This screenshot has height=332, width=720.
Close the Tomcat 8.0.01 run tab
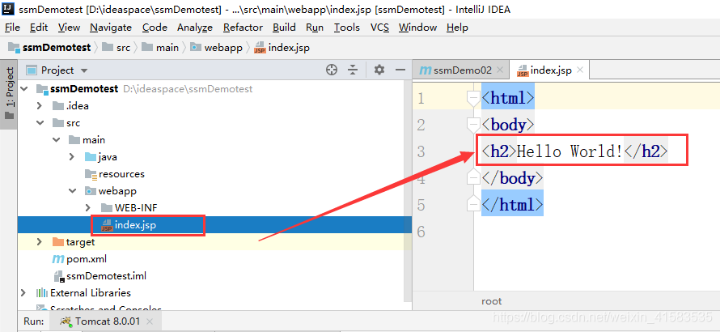[150, 321]
